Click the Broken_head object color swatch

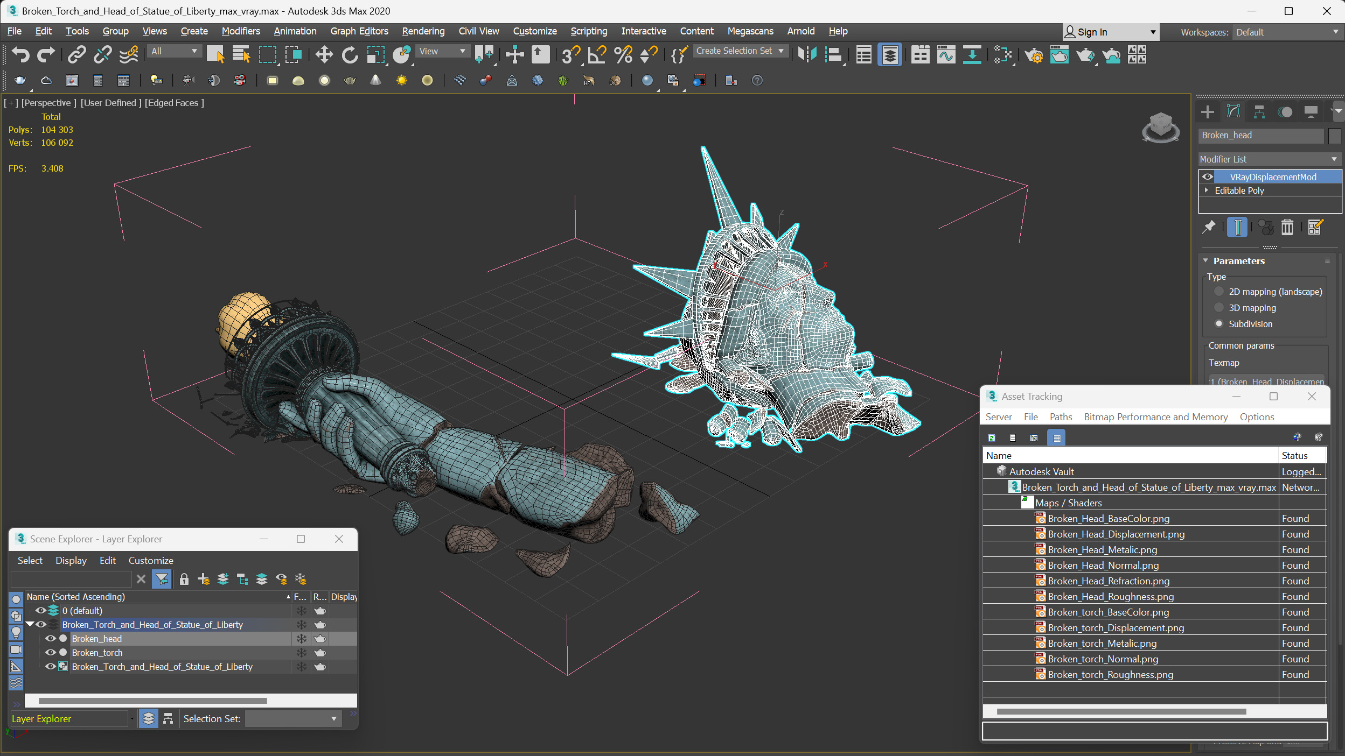pos(1334,136)
